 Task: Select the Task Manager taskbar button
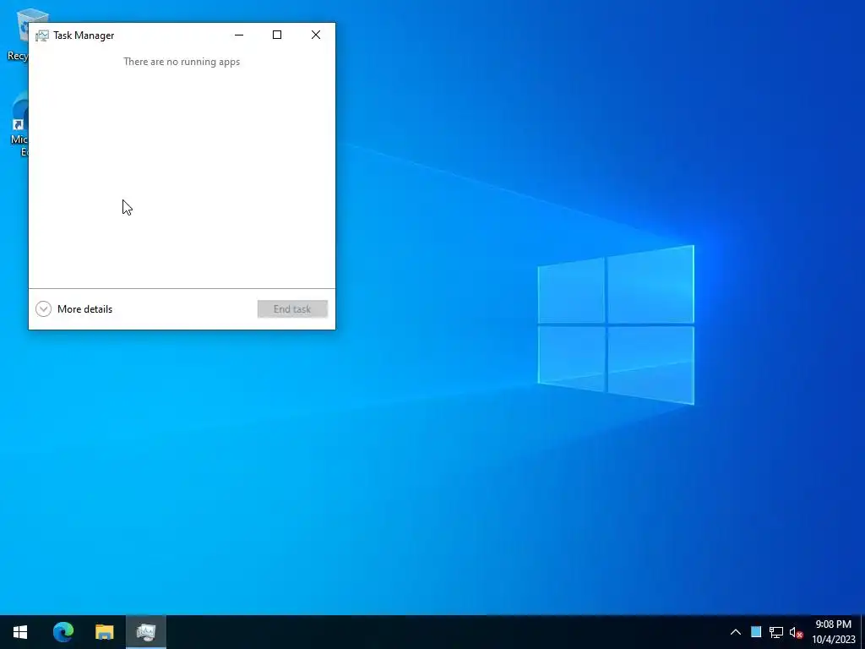(145, 632)
